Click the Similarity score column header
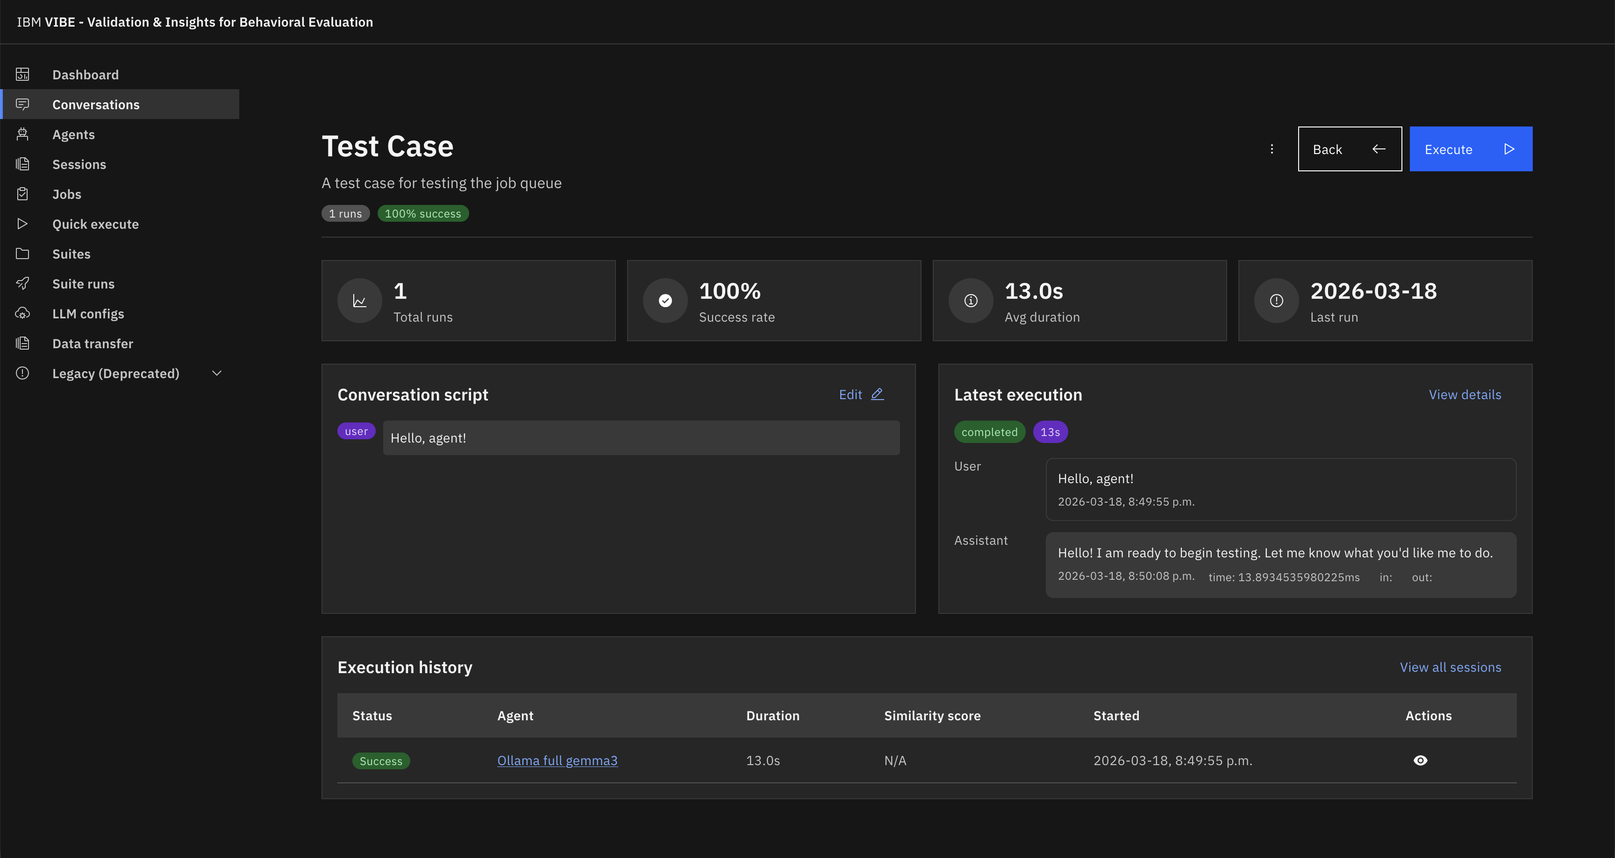 click(x=932, y=715)
